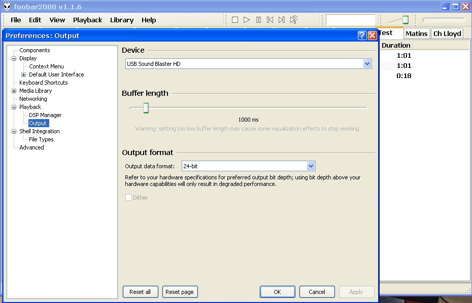Image resolution: width=472 pixels, height=303 pixels.
Task: Click the Buffer length slider handle
Action: (146, 107)
